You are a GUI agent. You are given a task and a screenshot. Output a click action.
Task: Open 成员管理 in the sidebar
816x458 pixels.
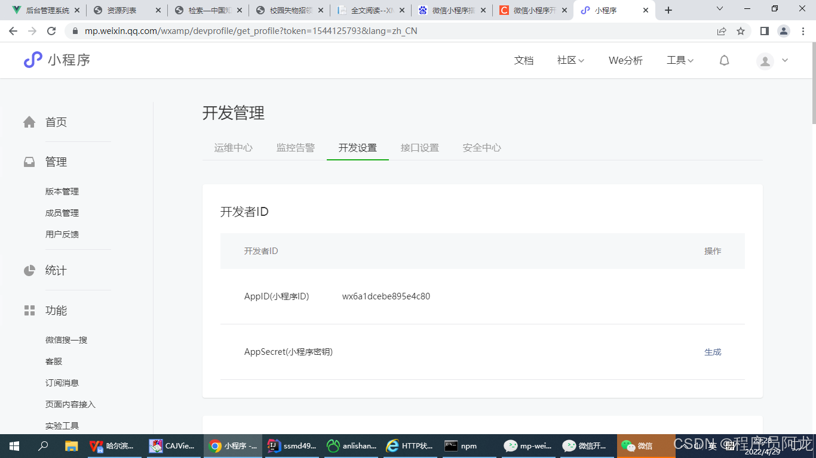pos(62,213)
